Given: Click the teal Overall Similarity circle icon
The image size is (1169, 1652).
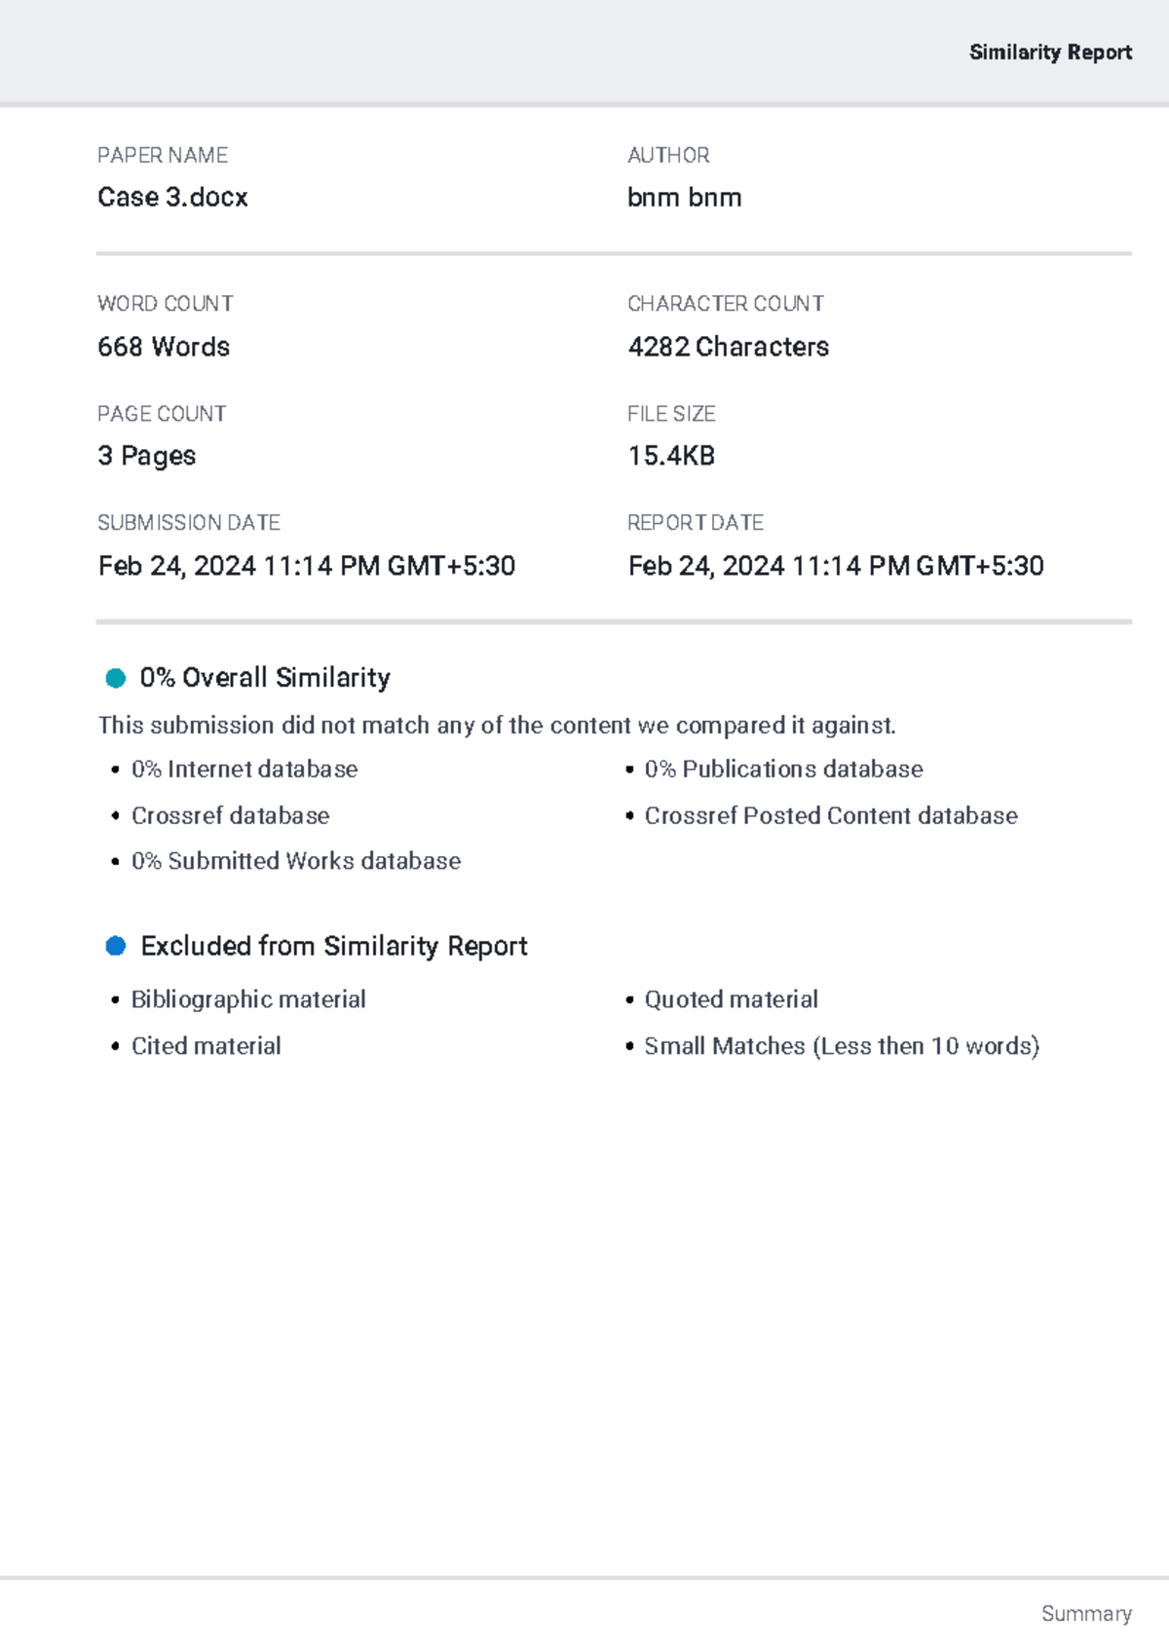Looking at the screenshot, I should pyautogui.click(x=116, y=678).
